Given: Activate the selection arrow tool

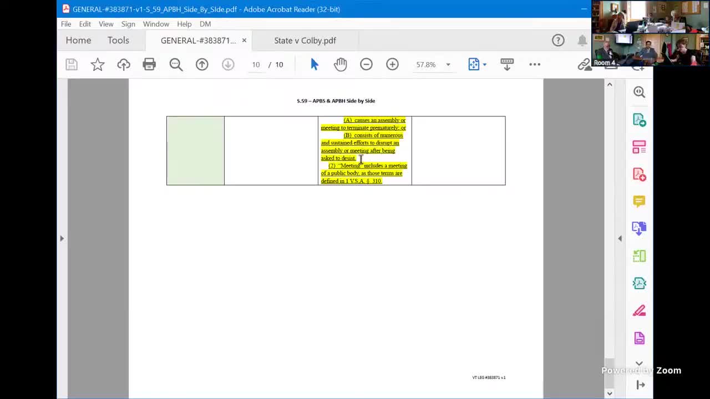Looking at the screenshot, I should coord(315,64).
